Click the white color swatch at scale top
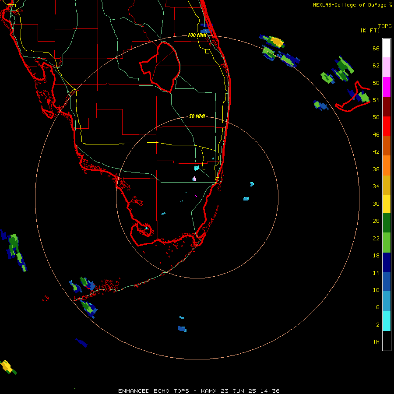Image resolution: width=394 pixels, height=394 pixels. point(387,48)
